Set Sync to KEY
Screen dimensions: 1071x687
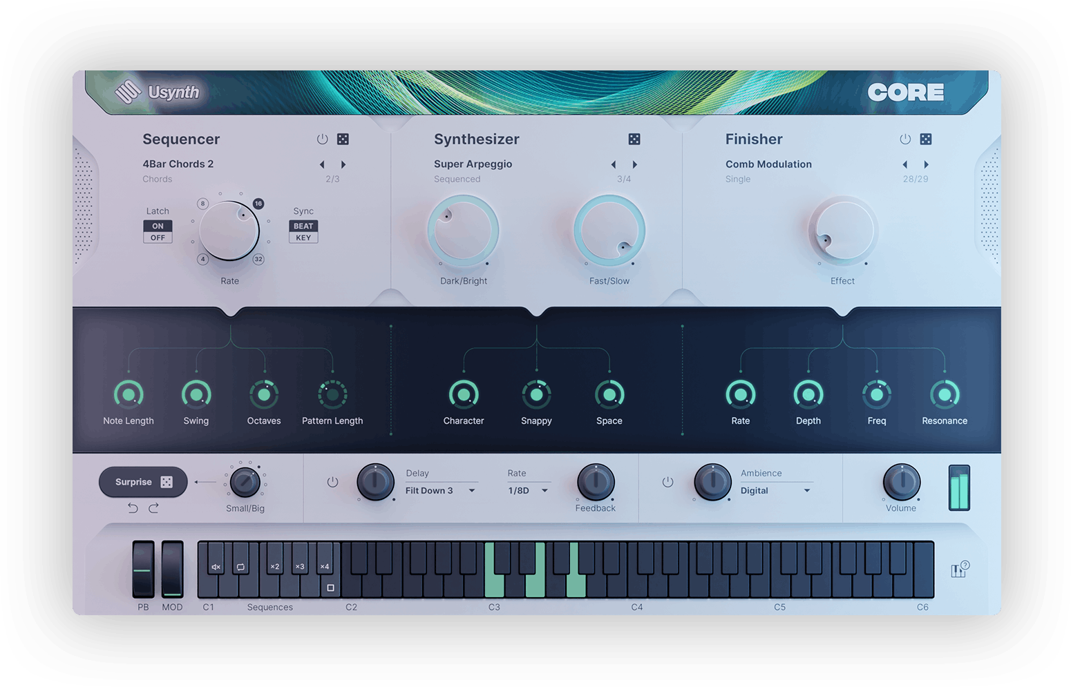(x=303, y=238)
